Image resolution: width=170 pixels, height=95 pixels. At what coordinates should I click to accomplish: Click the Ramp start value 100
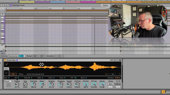[x=35, y=56]
